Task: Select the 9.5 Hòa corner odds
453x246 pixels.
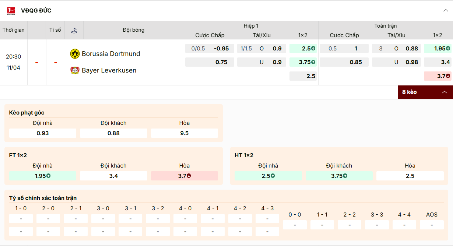Action: [x=184, y=133]
